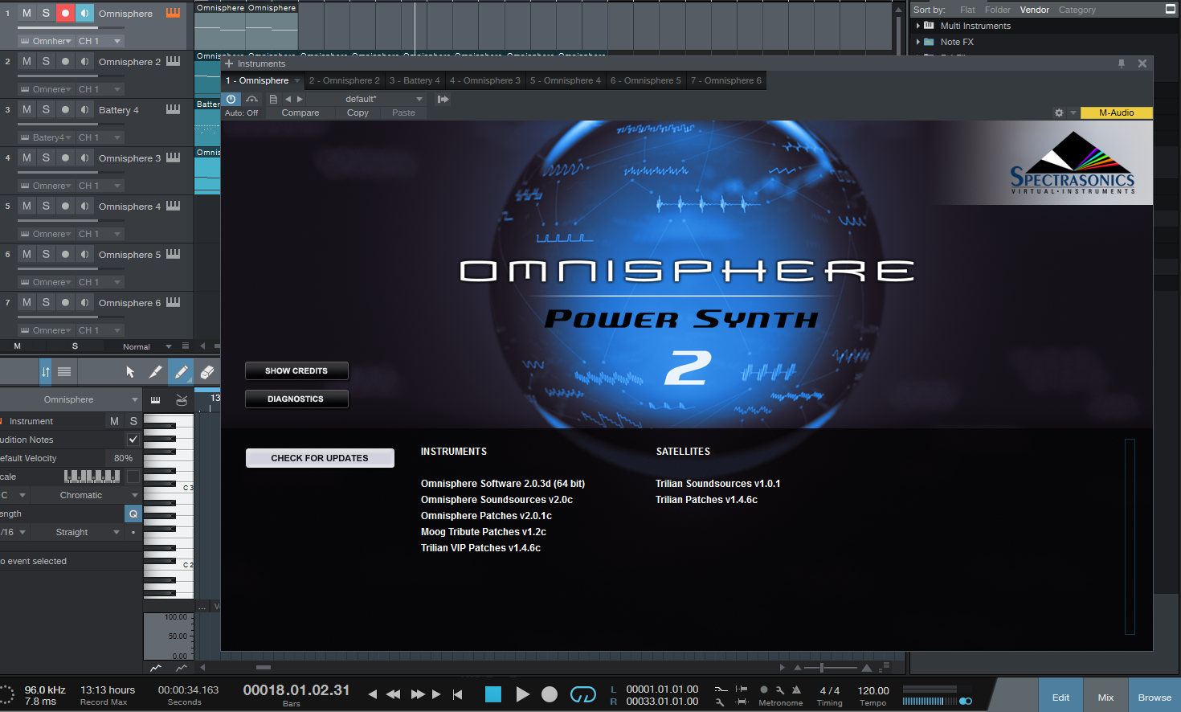This screenshot has width=1181, height=712.
Task: Click the plugin preset file icon
Action: 273,99
